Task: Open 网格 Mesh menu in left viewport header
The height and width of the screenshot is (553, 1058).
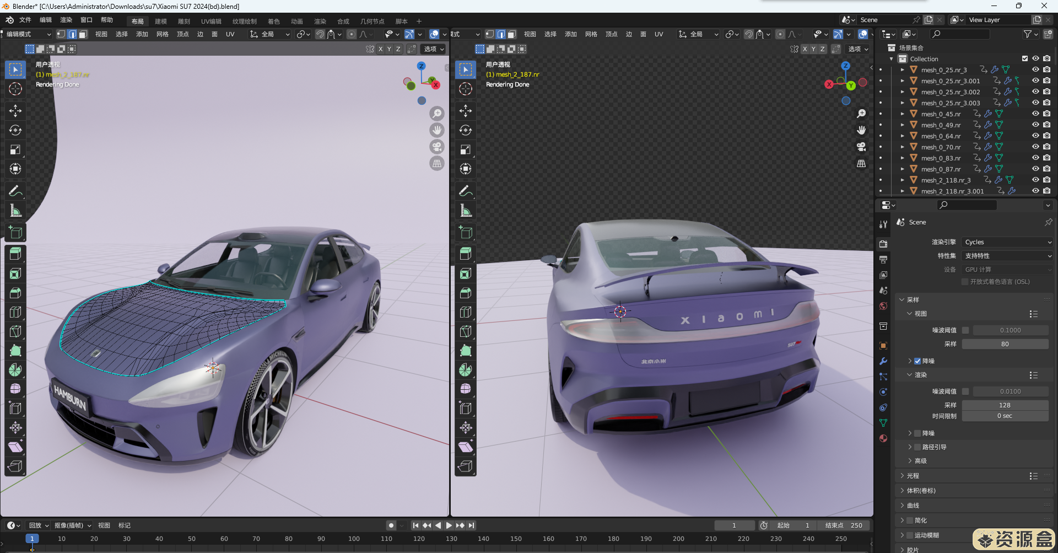Action: coord(163,34)
